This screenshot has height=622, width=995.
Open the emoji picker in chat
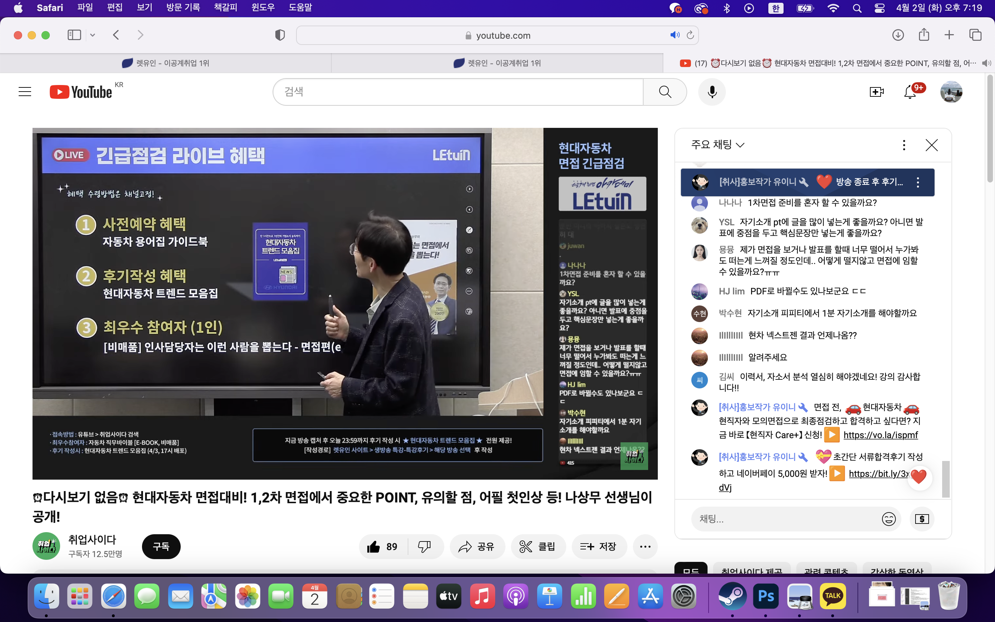[x=889, y=519]
